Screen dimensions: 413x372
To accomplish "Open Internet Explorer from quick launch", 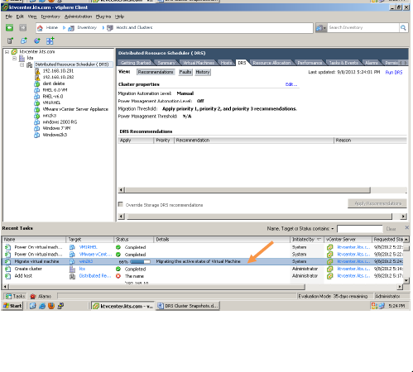I will click(42, 306).
